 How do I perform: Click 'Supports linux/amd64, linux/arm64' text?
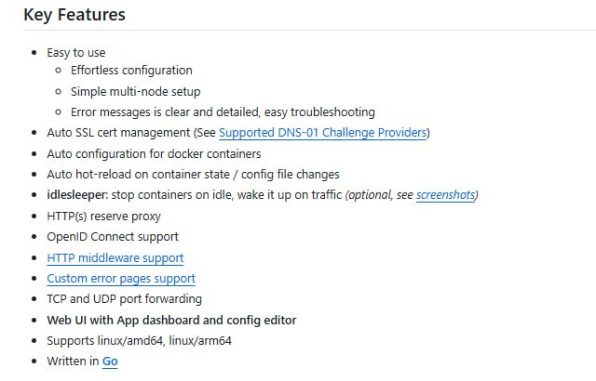coord(139,340)
